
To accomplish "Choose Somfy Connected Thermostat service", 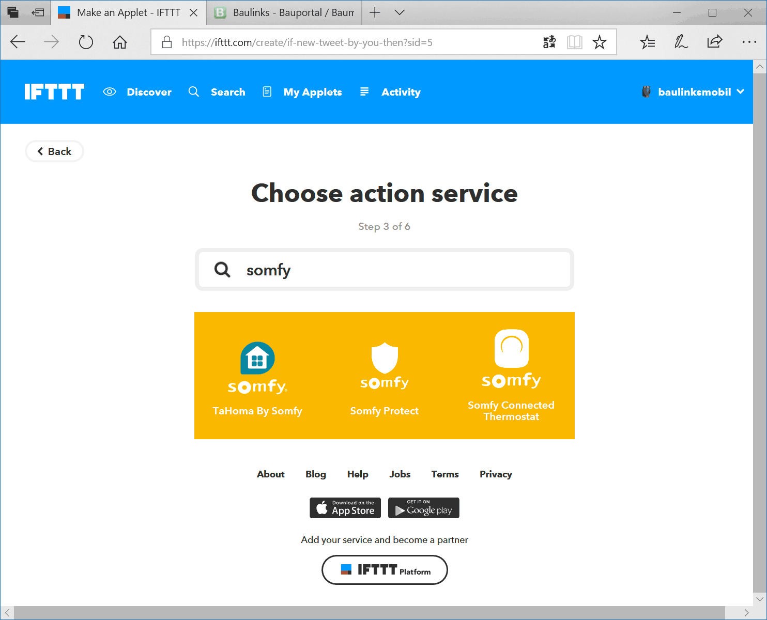I will point(511,376).
